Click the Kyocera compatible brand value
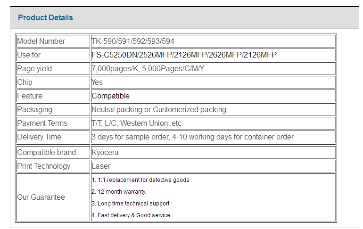 105,153
